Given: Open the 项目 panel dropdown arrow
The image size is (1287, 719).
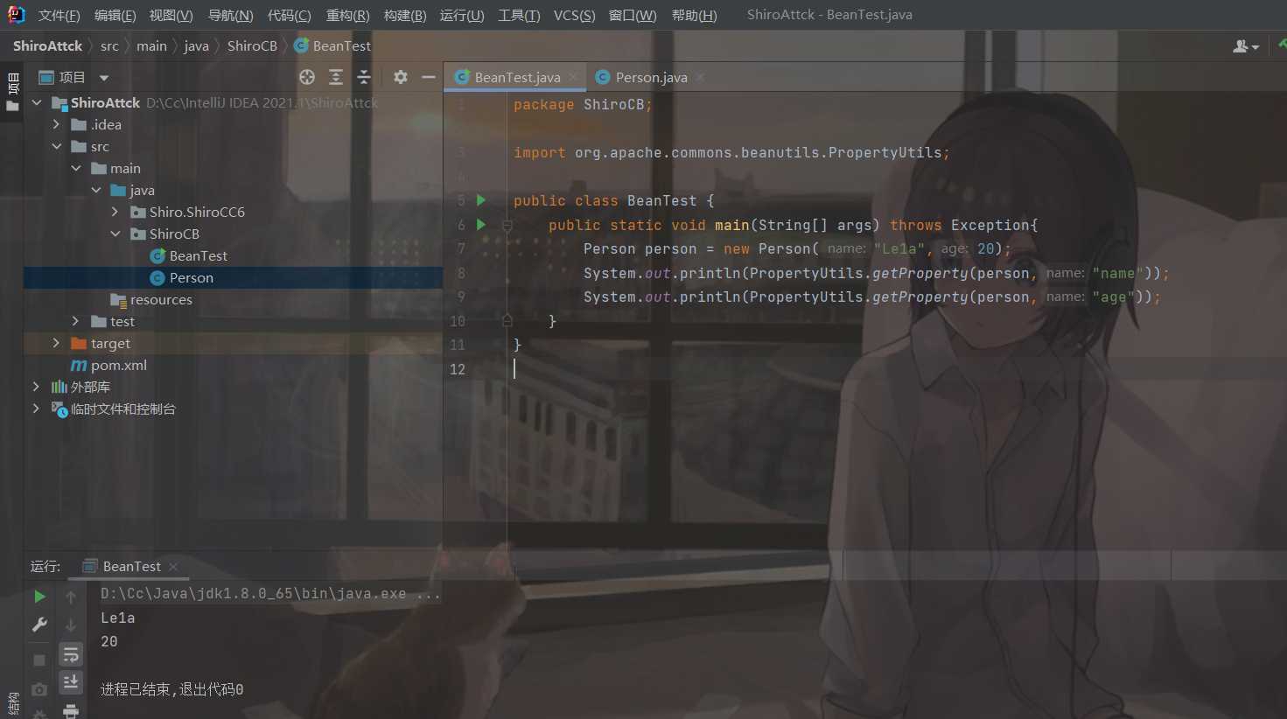Looking at the screenshot, I should click(104, 77).
